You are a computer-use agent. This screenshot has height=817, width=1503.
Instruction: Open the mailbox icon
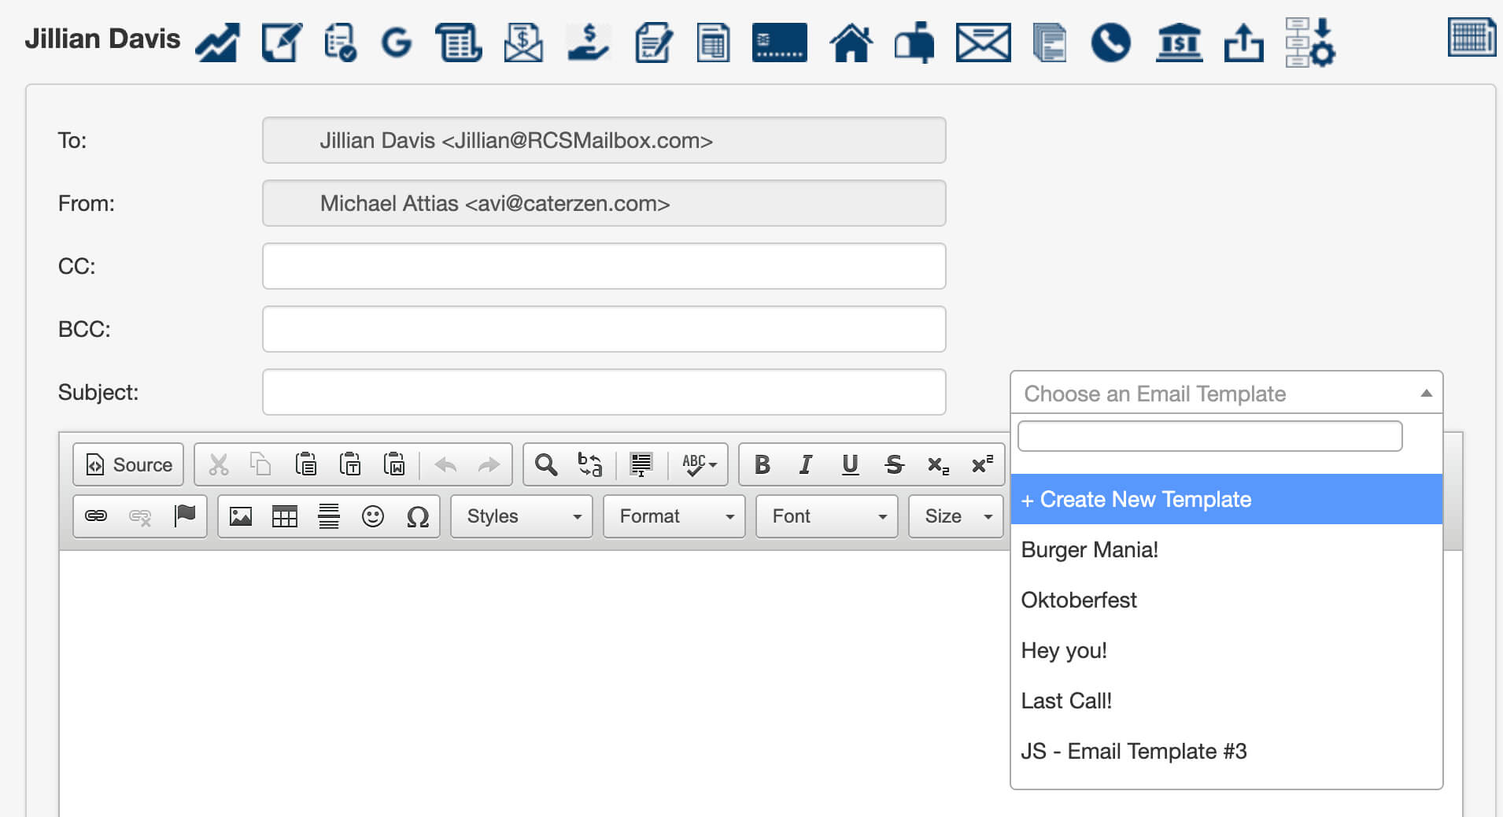914,42
